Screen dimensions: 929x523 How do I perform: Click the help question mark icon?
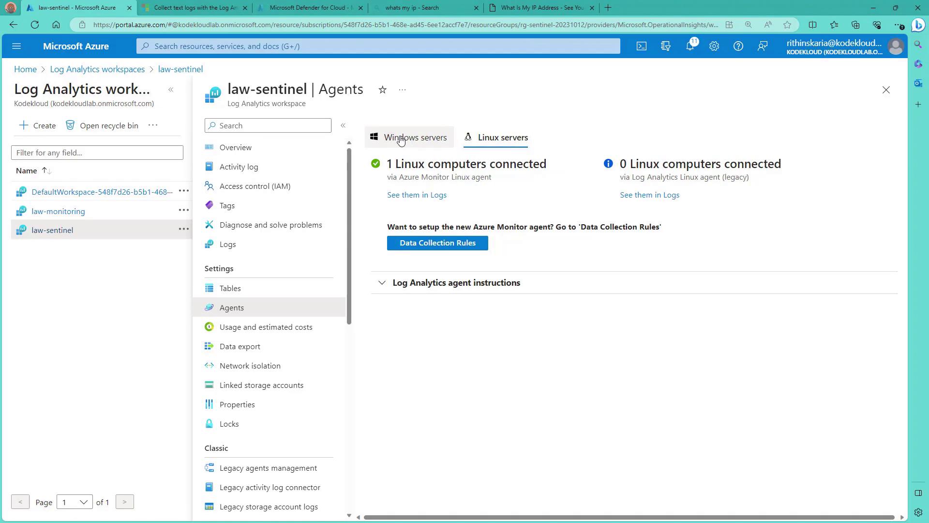pos(738,46)
